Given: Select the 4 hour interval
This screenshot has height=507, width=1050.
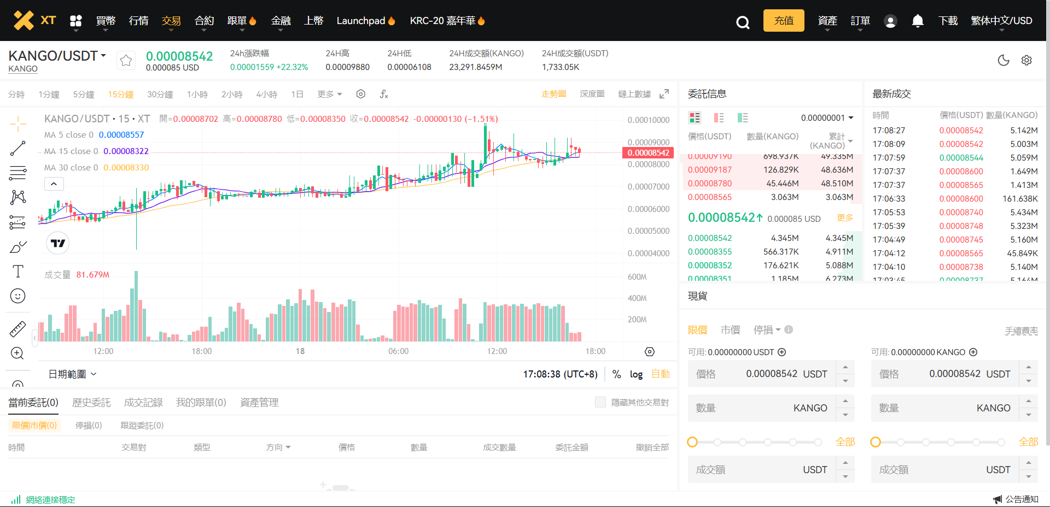Looking at the screenshot, I should pos(267,95).
